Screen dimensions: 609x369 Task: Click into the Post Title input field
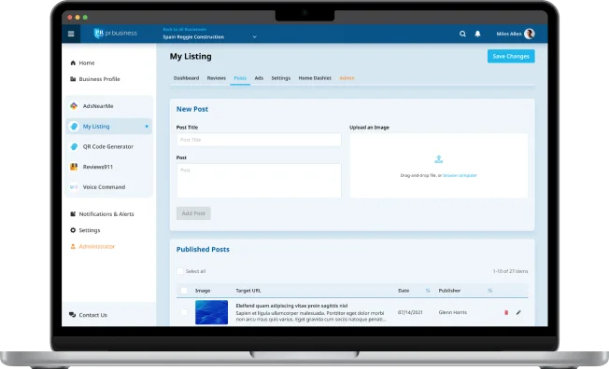[259, 140]
